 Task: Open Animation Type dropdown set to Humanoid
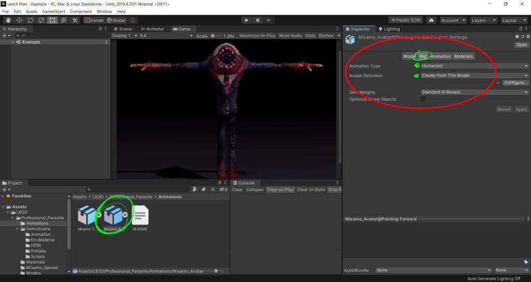[474, 66]
